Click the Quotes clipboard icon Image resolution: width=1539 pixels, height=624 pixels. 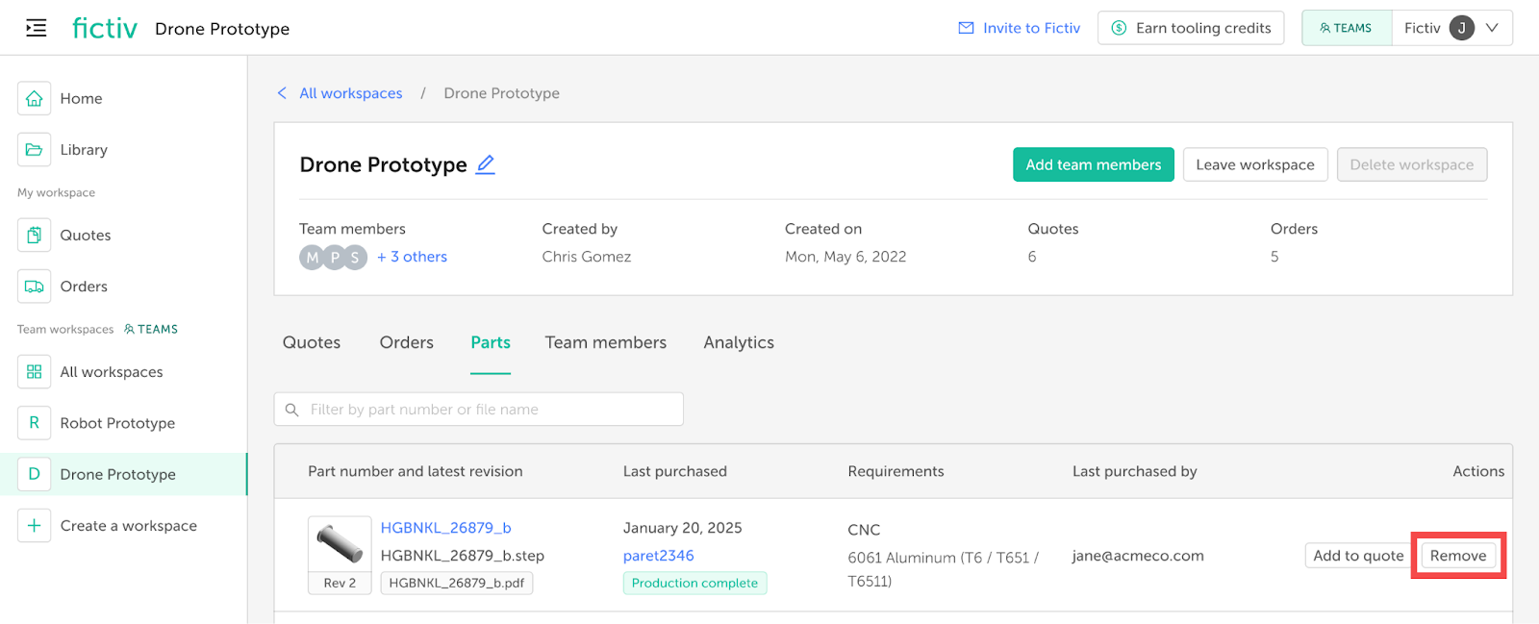[x=34, y=236]
